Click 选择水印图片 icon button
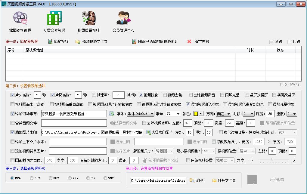The image size is (307, 194). coord(148,132)
